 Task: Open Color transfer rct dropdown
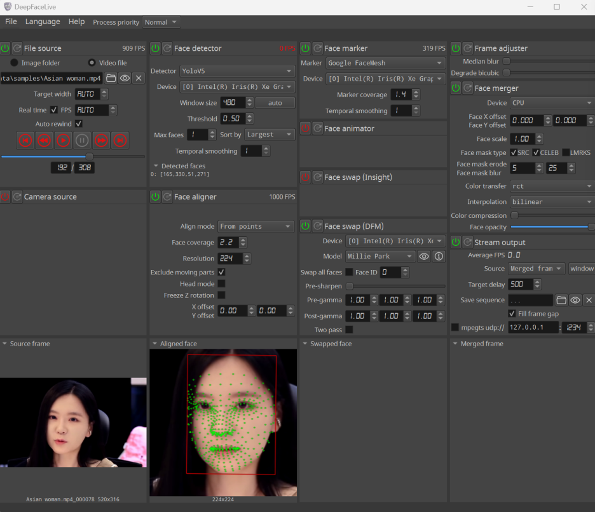coord(552,186)
